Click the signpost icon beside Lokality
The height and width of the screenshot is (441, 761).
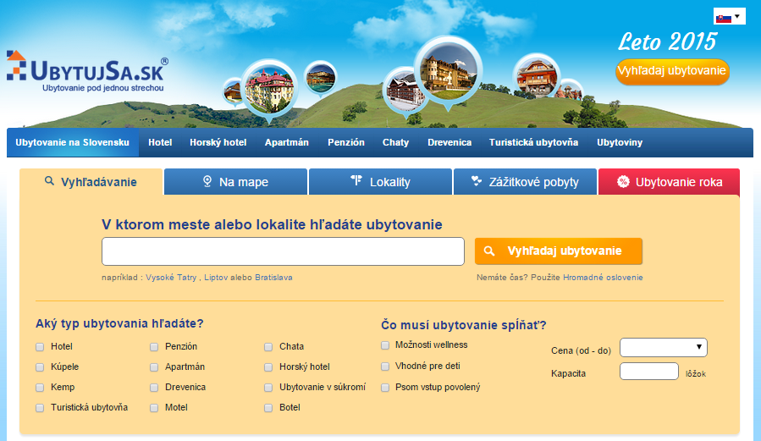click(356, 181)
